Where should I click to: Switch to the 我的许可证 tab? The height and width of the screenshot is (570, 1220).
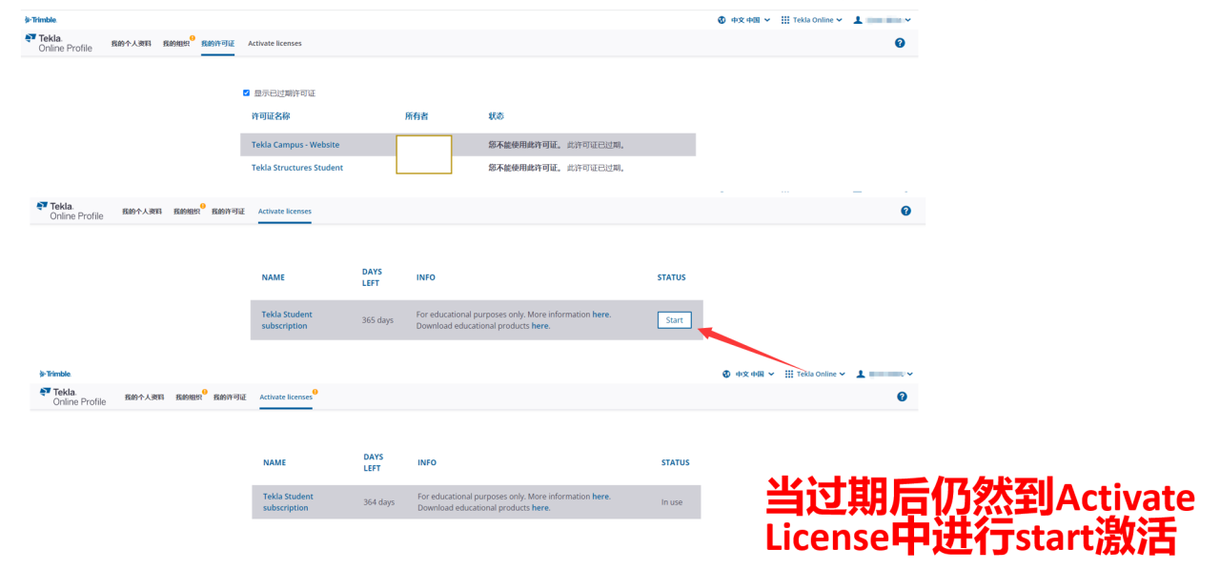[x=217, y=43]
